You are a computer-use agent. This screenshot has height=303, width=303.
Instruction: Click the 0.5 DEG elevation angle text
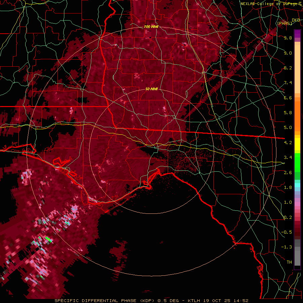point(168,301)
